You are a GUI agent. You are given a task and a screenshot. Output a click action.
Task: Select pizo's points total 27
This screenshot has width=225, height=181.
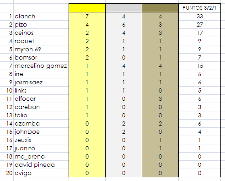[x=199, y=24]
